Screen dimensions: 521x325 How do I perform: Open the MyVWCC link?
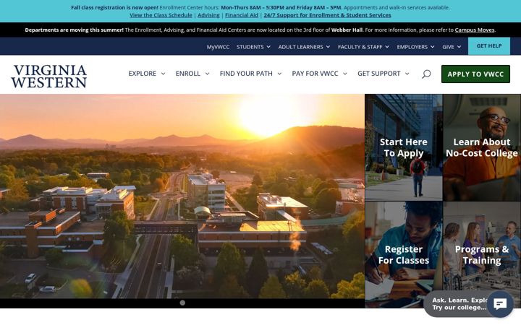(x=218, y=47)
